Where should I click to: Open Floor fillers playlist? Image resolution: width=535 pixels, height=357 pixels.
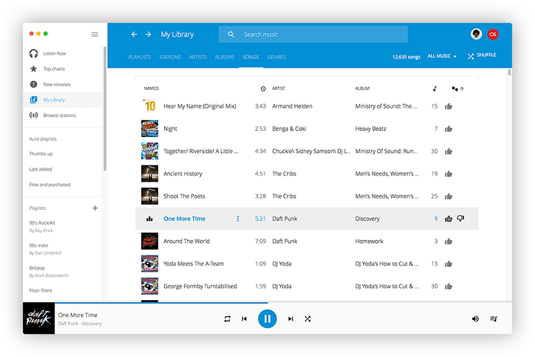41,291
